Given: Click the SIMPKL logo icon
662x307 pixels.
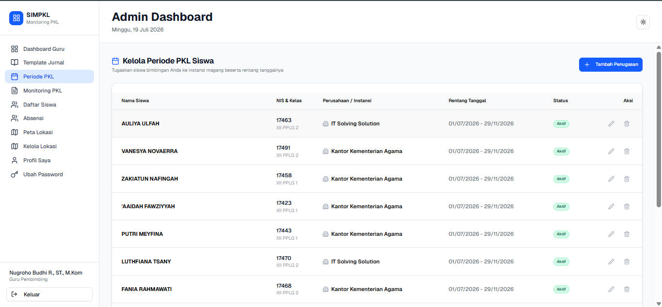Looking at the screenshot, I should click(16, 18).
